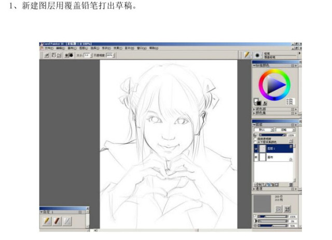
Task: Select the 图层 1 layer thumbnail
Action: pos(262,149)
